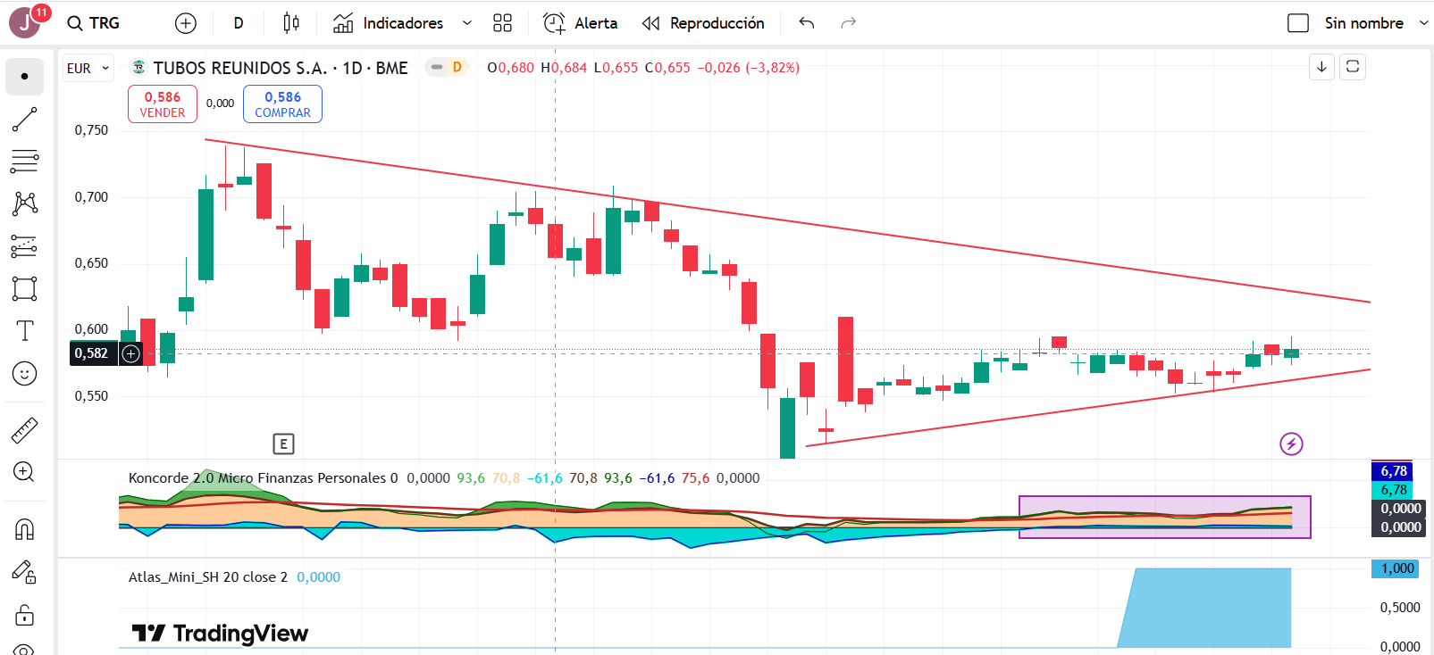Click the VENDER 0,586 sell button
This screenshot has height=655, width=1434.
click(163, 104)
